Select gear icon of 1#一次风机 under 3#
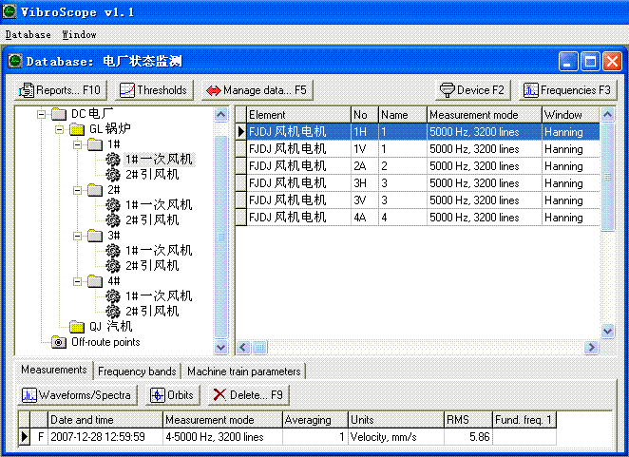 tap(113, 251)
